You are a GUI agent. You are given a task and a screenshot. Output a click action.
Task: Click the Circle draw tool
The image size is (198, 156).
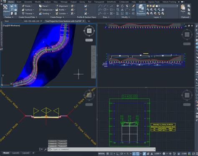[105, 10]
